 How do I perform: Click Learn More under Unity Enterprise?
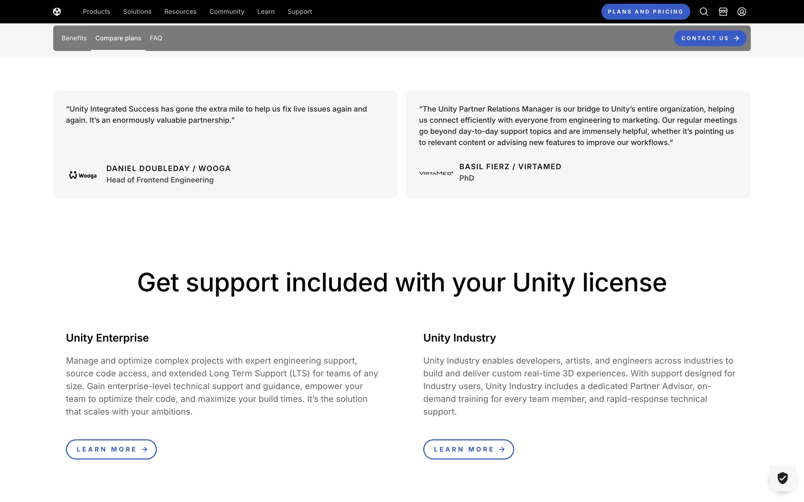click(111, 449)
